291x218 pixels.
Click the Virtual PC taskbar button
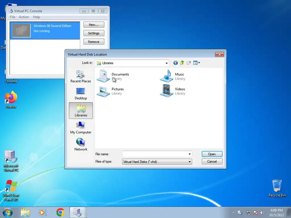77,212
